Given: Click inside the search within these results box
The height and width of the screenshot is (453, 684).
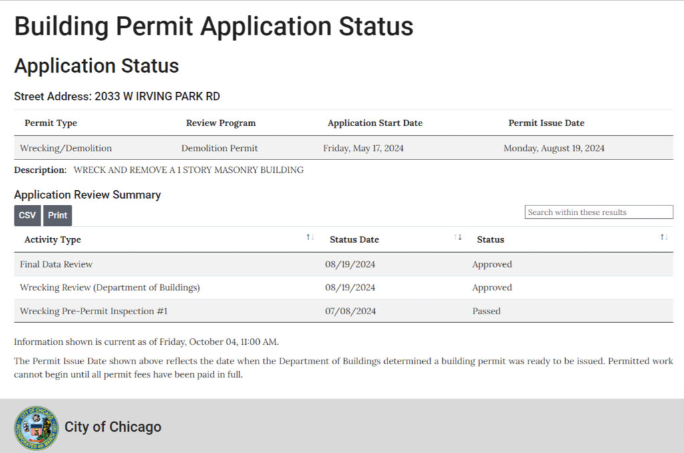Looking at the screenshot, I should (x=598, y=211).
